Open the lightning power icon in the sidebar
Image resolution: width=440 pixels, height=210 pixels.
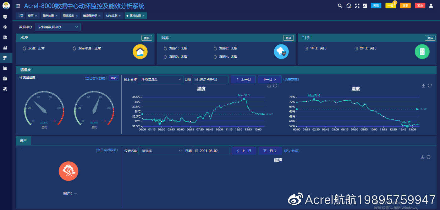pos(5,27)
